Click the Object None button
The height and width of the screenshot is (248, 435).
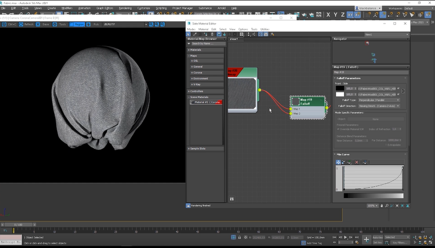(376, 119)
